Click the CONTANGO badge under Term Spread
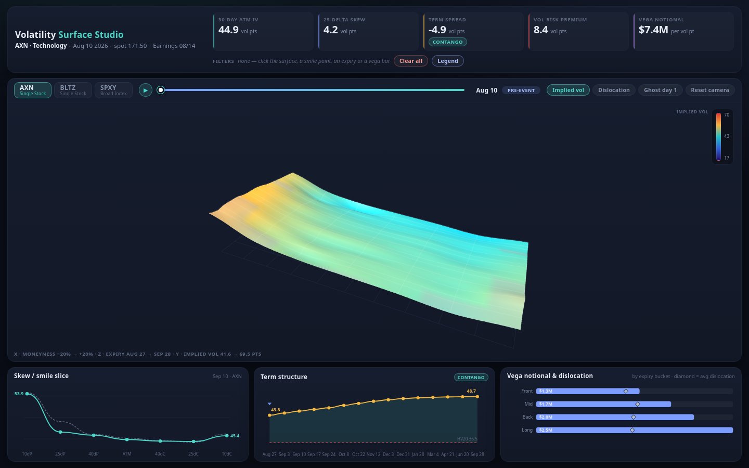The width and height of the screenshot is (749, 468). click(x=448, y=42)
